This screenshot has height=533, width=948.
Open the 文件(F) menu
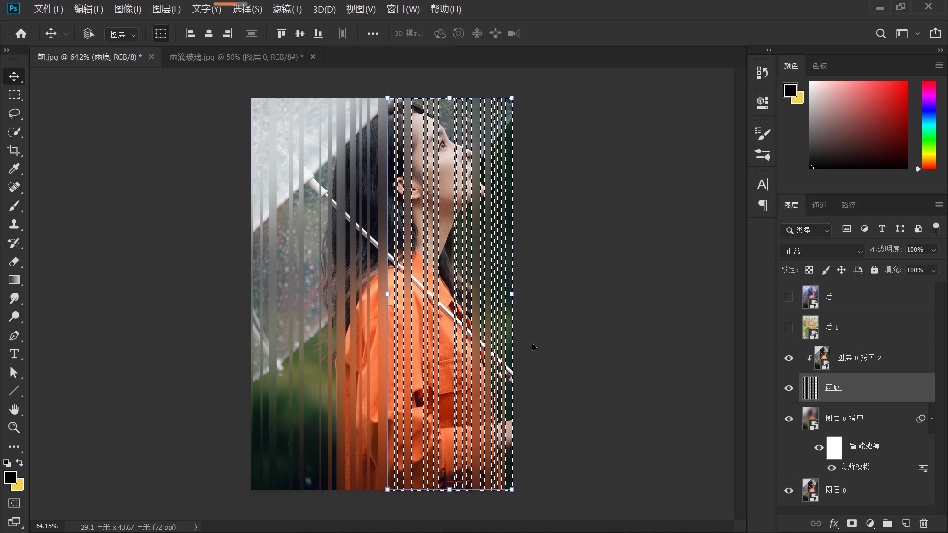48,9
